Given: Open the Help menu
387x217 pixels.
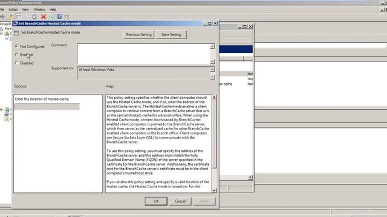Looking at the screenshot, I should (53, 10).
